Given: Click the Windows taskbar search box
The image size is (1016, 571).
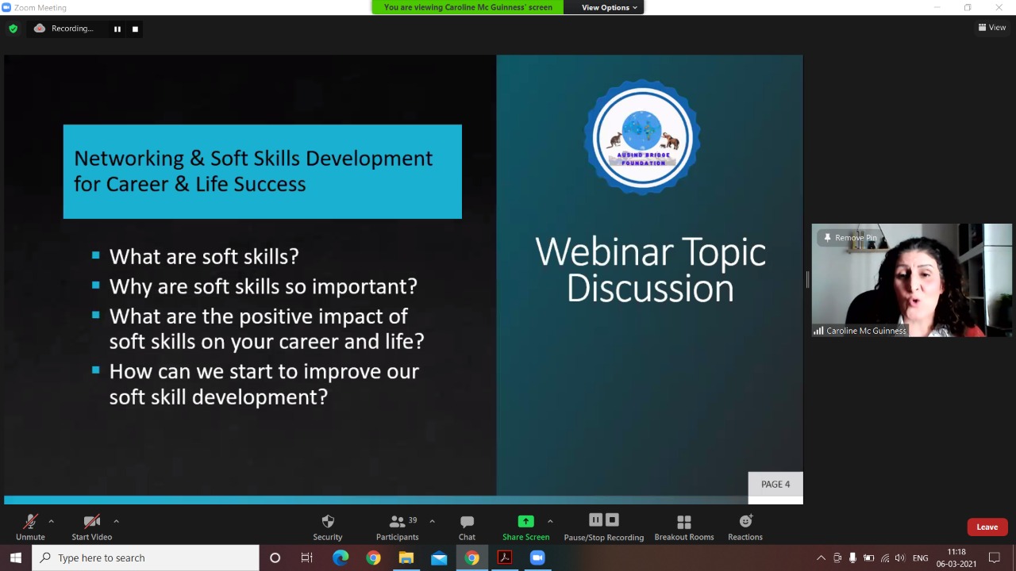Looking at the screenshot, I should (146, 558).
